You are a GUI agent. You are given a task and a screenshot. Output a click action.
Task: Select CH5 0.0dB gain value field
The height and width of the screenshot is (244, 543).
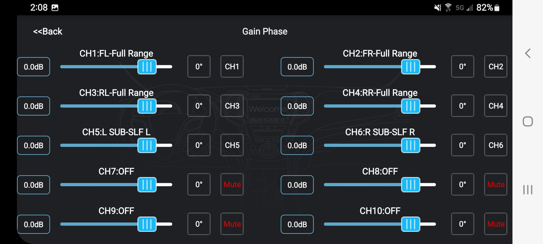33,145
